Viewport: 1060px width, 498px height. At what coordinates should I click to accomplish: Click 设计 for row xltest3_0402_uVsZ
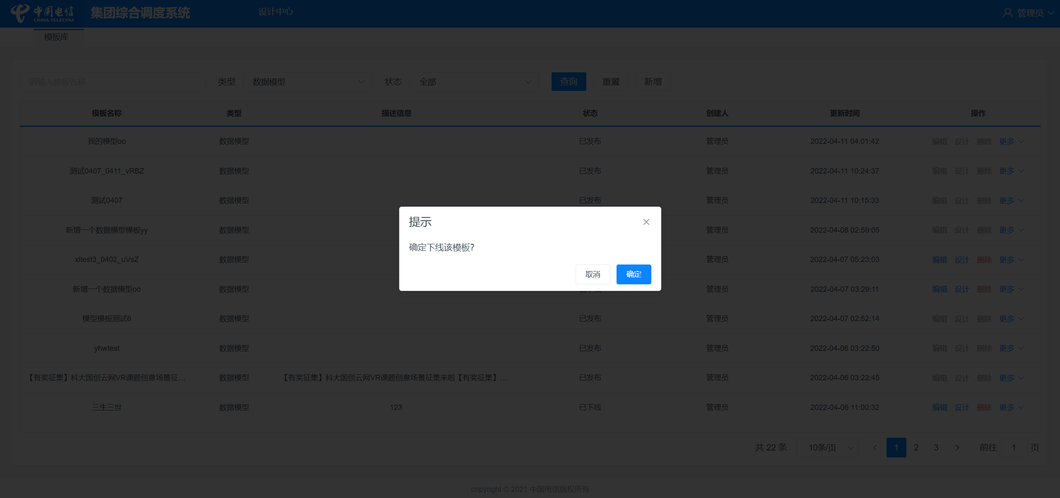962,260
